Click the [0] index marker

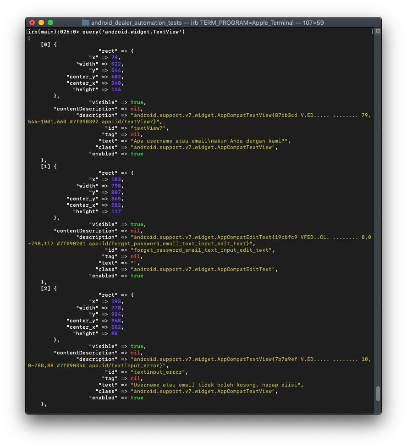point(45,44)
